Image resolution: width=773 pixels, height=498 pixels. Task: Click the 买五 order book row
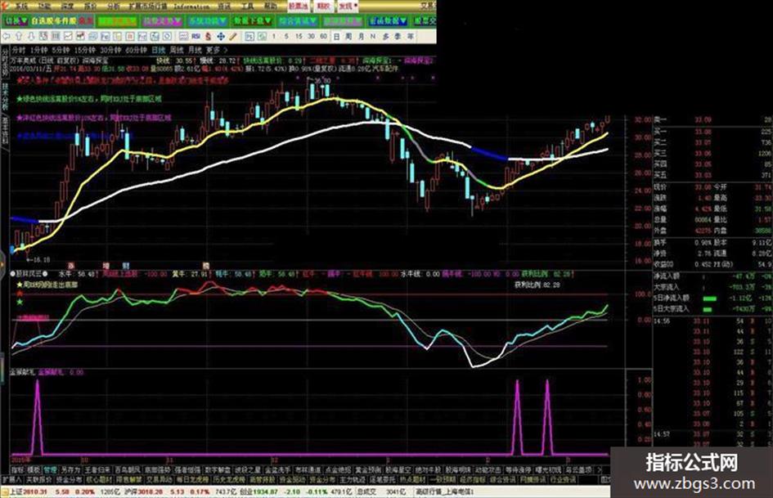[x=712, y=175]
